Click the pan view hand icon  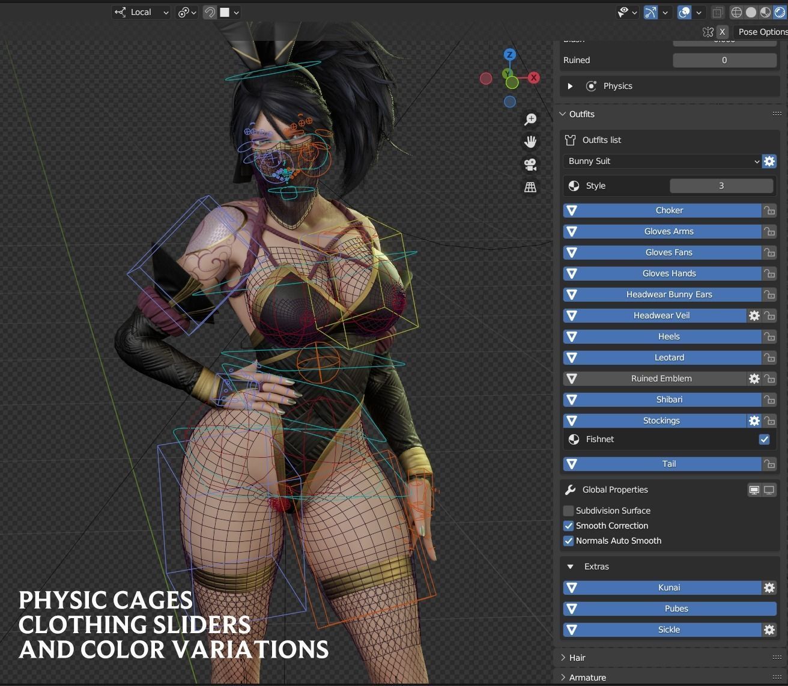[530, 142]
